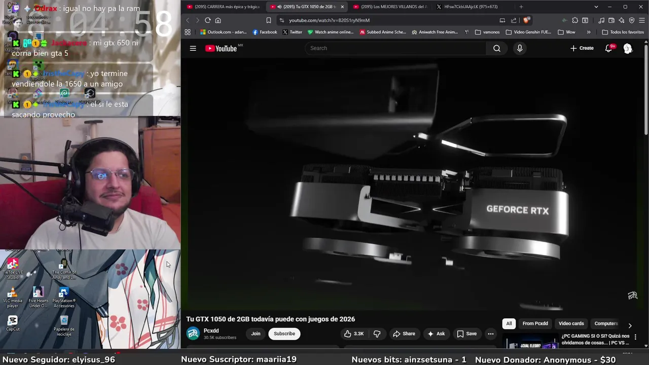Open PlayStation Accessories desktop shortcut

pos(64,298)
